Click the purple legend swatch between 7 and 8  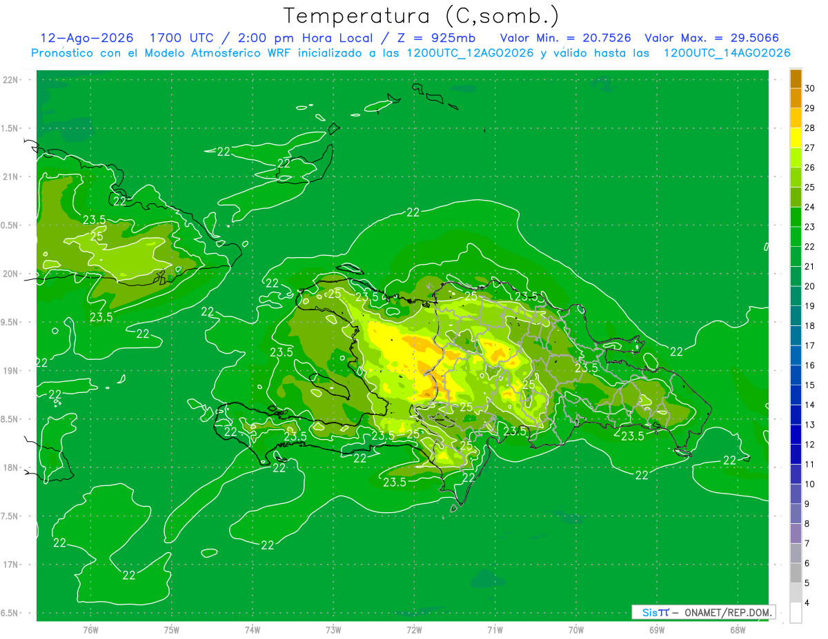(x=796, y=534)
